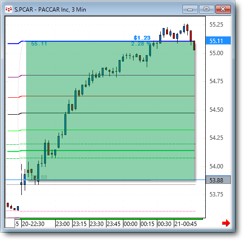Click the 00:15 time axis label

point(148,224)
